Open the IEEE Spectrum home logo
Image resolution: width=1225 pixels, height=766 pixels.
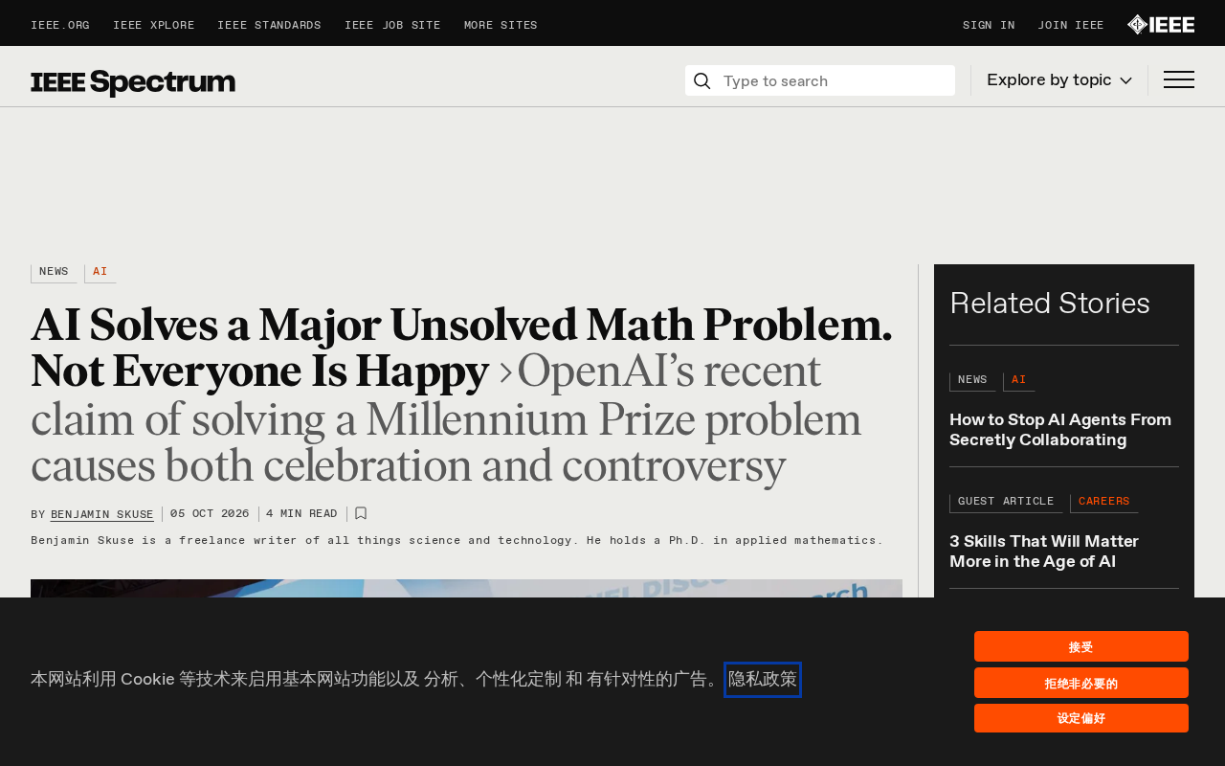[x=133, y=82]
